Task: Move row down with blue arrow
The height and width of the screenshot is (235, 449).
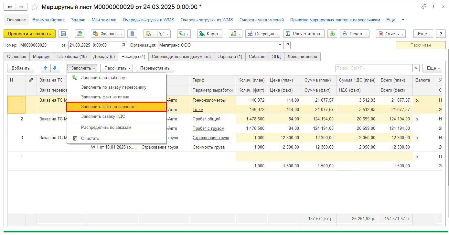Action: [x=55, y=68]
